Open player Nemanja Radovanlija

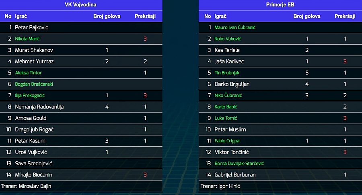pos(39,107)
